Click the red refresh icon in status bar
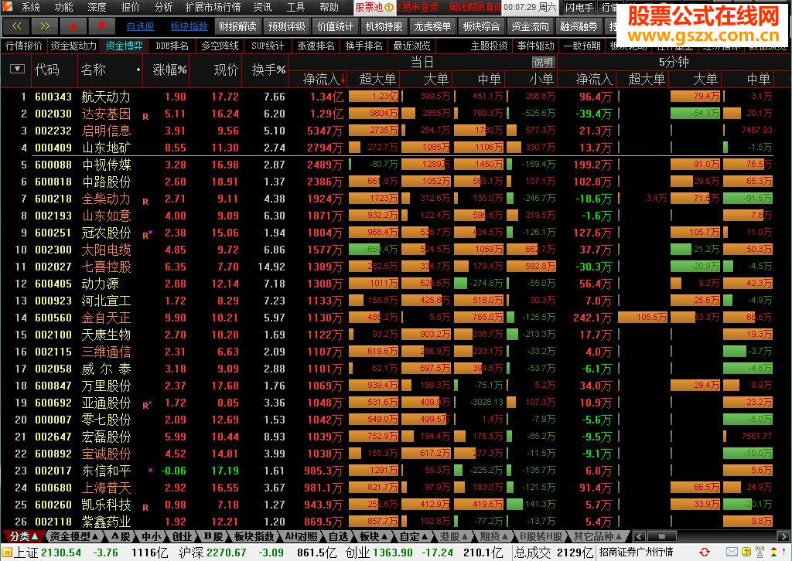 pyautogui.click(x=704, y=552)
